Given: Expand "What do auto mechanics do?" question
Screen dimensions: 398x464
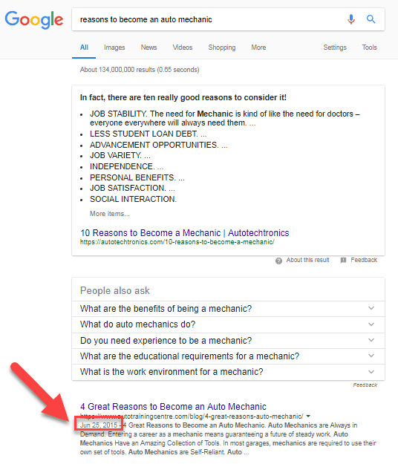Looking at the screenshot, I should (x=228, y=324).
